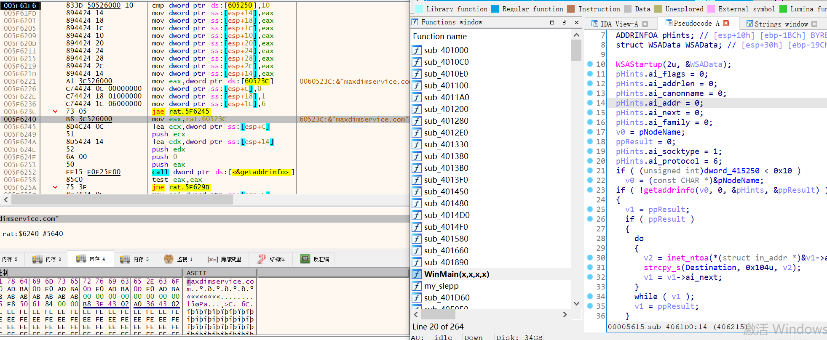827x340 pixels.
Task: Click the dog icon on 监视 1 tab
Action: click(169, 259)
